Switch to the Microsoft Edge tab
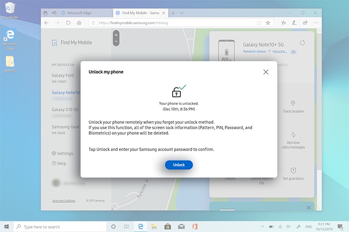Image resolution: width=349 pixels, height=232 pixels. tap(86, 13)
